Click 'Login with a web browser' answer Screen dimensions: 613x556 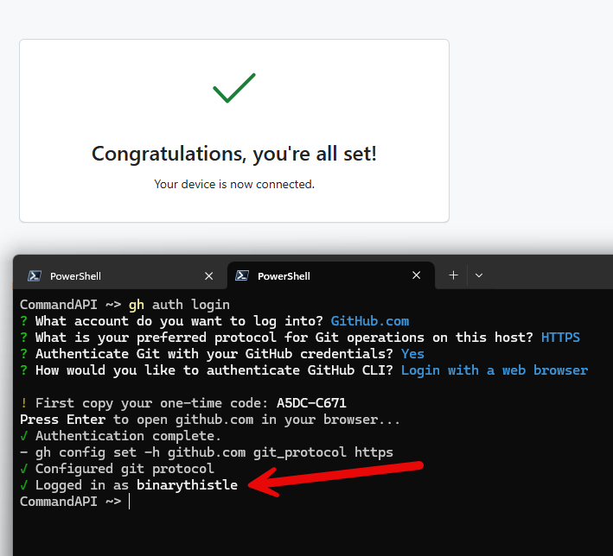(x=495, y=370)
